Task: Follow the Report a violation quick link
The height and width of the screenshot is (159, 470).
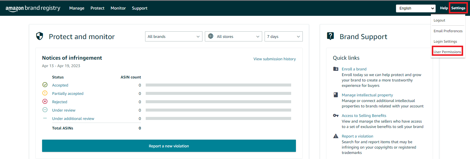Action: click(x=357, y=136)
